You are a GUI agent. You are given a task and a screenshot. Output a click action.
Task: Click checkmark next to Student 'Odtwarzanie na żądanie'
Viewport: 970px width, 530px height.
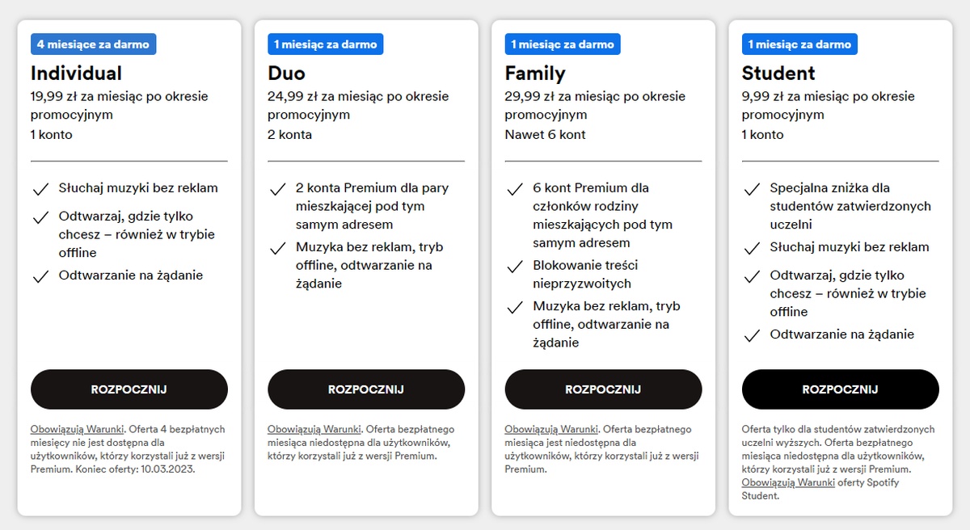[752, 336]
